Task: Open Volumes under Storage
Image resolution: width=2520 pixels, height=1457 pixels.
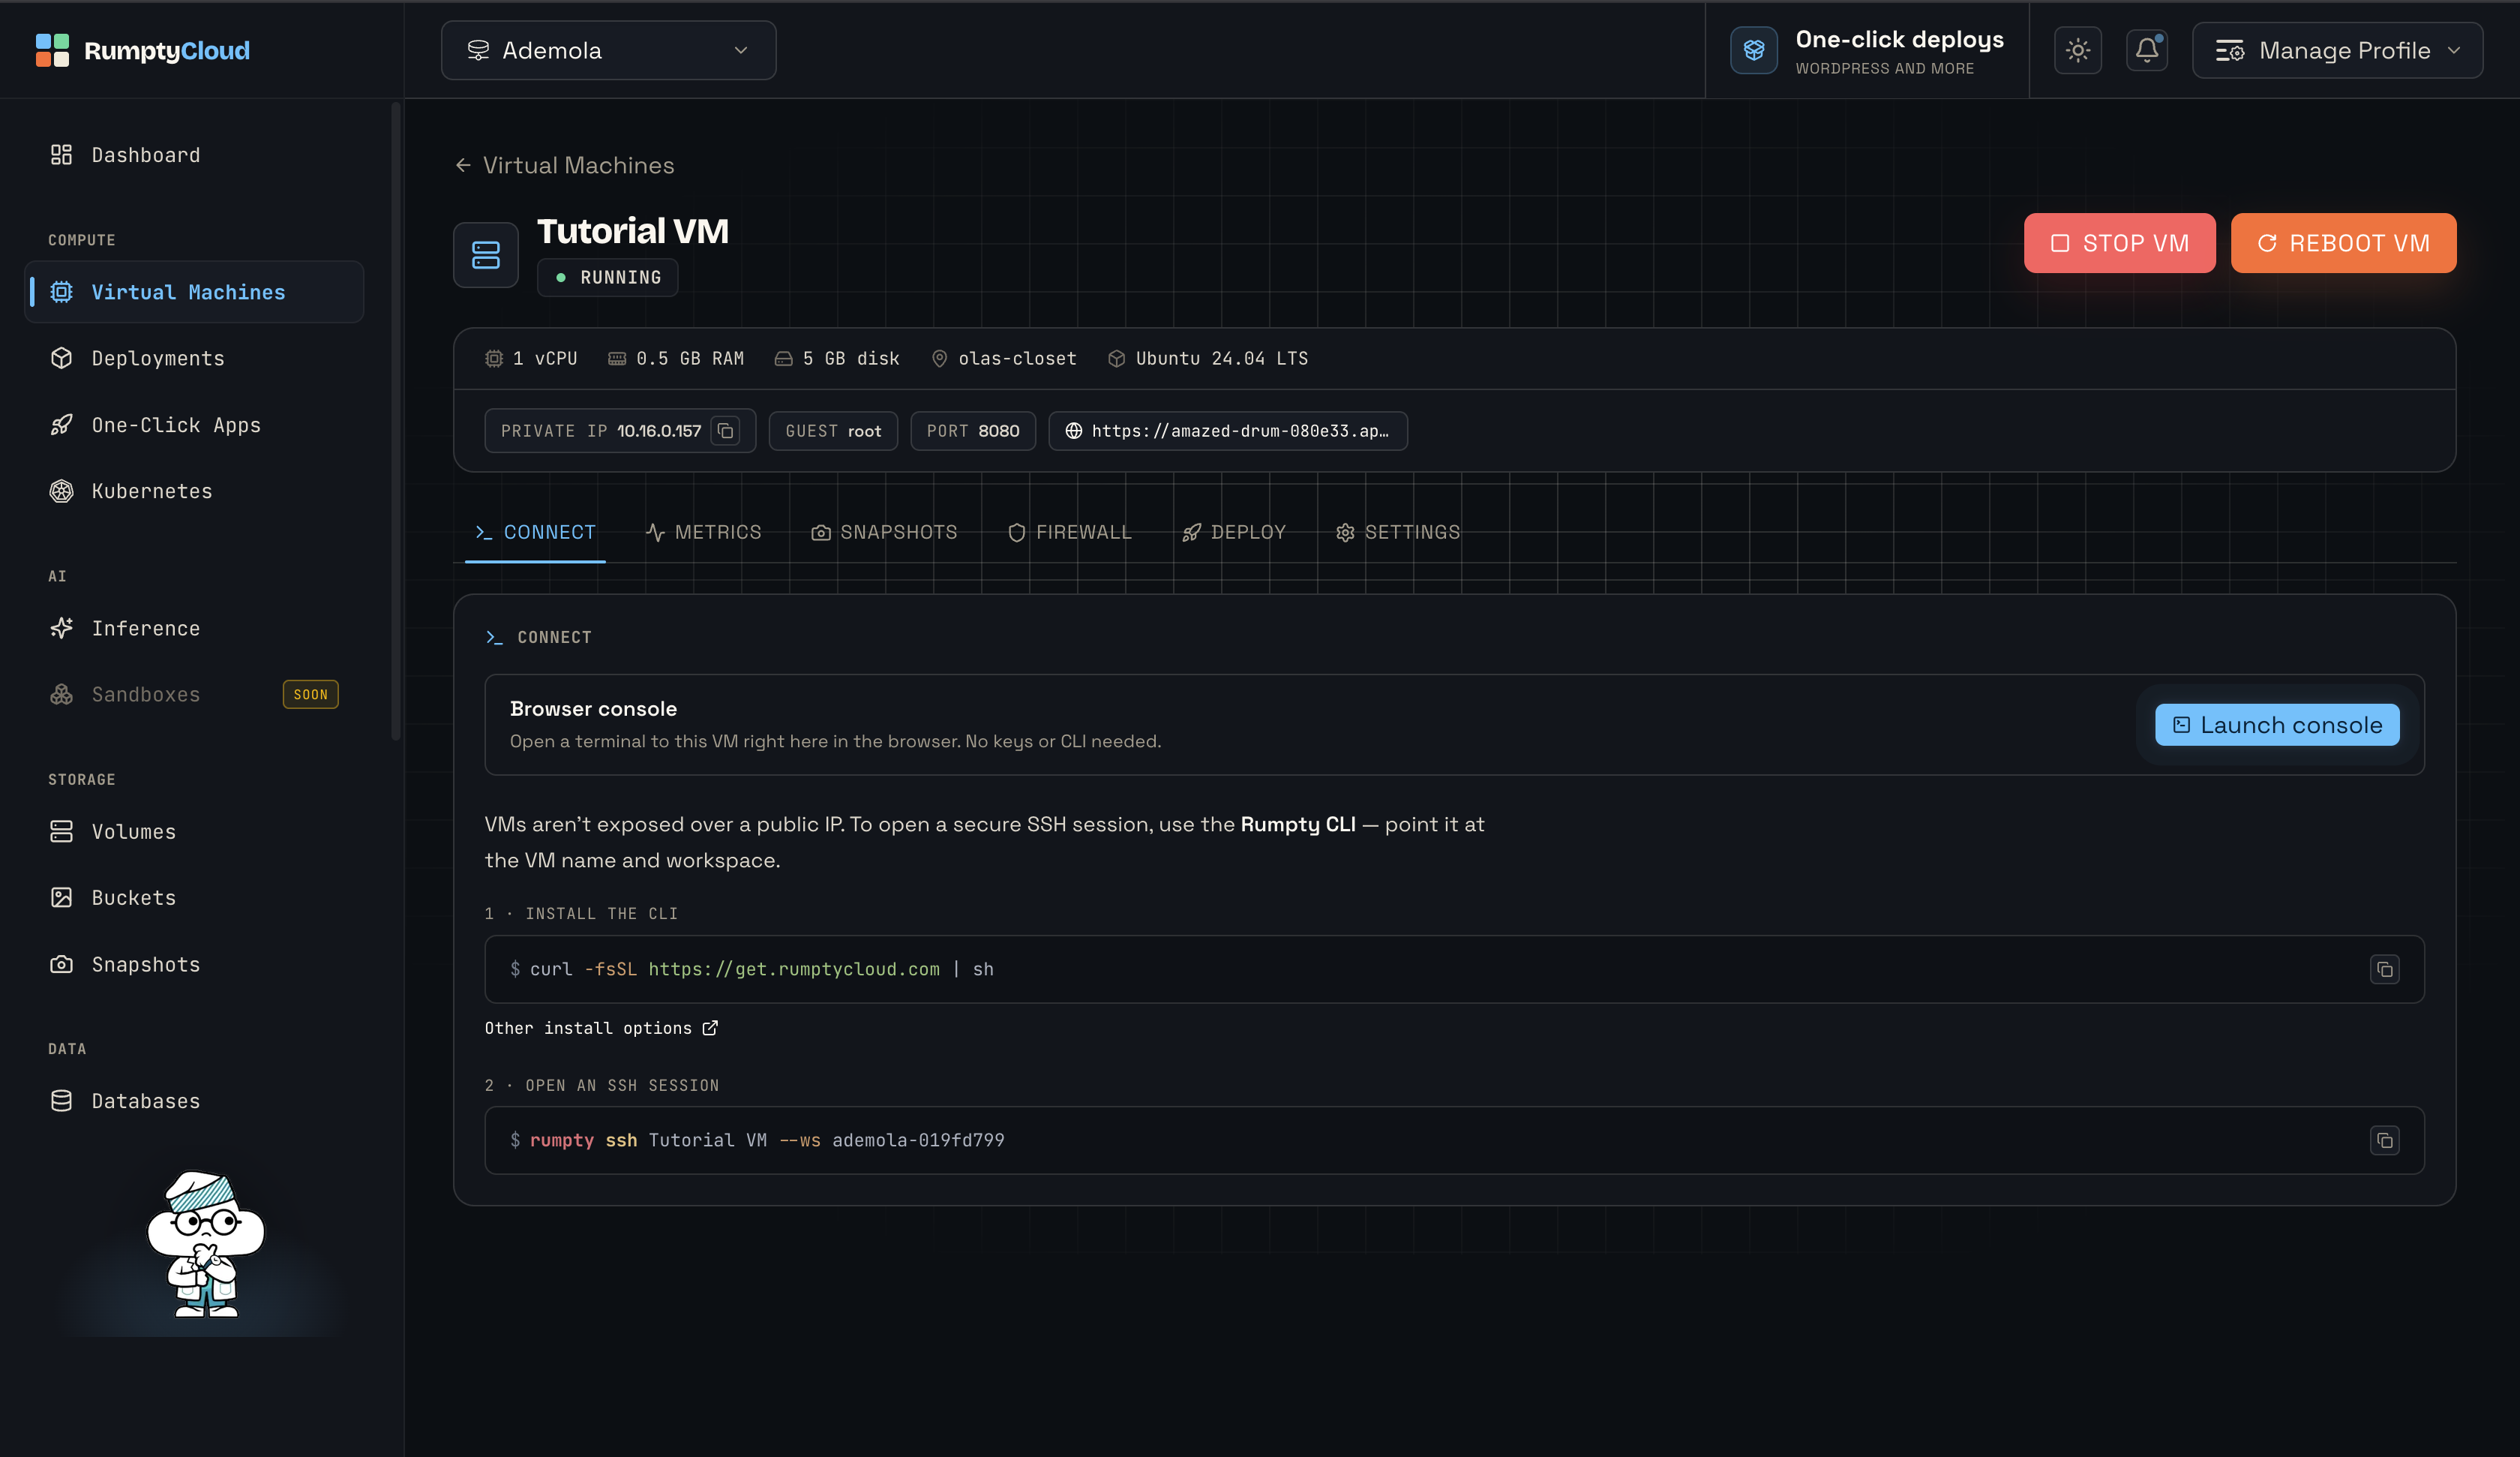Action: tap(194, 831)
